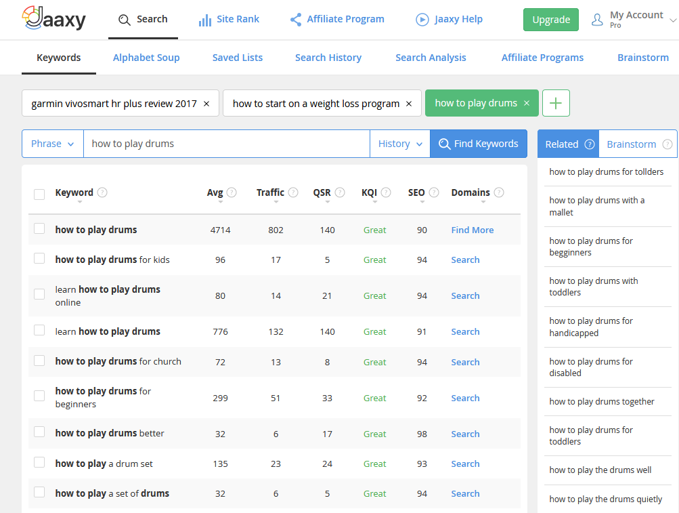Click Find More for 'how to play drums'
Screen dimensions: 679x513
click(x=473, y=230)
